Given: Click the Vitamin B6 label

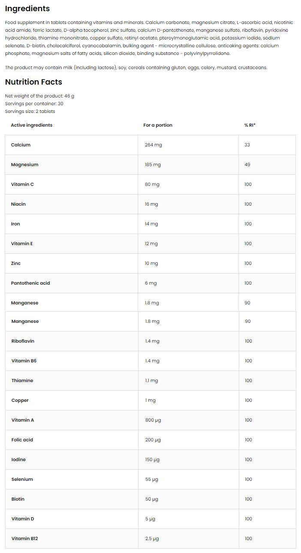Looking at the screenshot, I should pos(24,361).
